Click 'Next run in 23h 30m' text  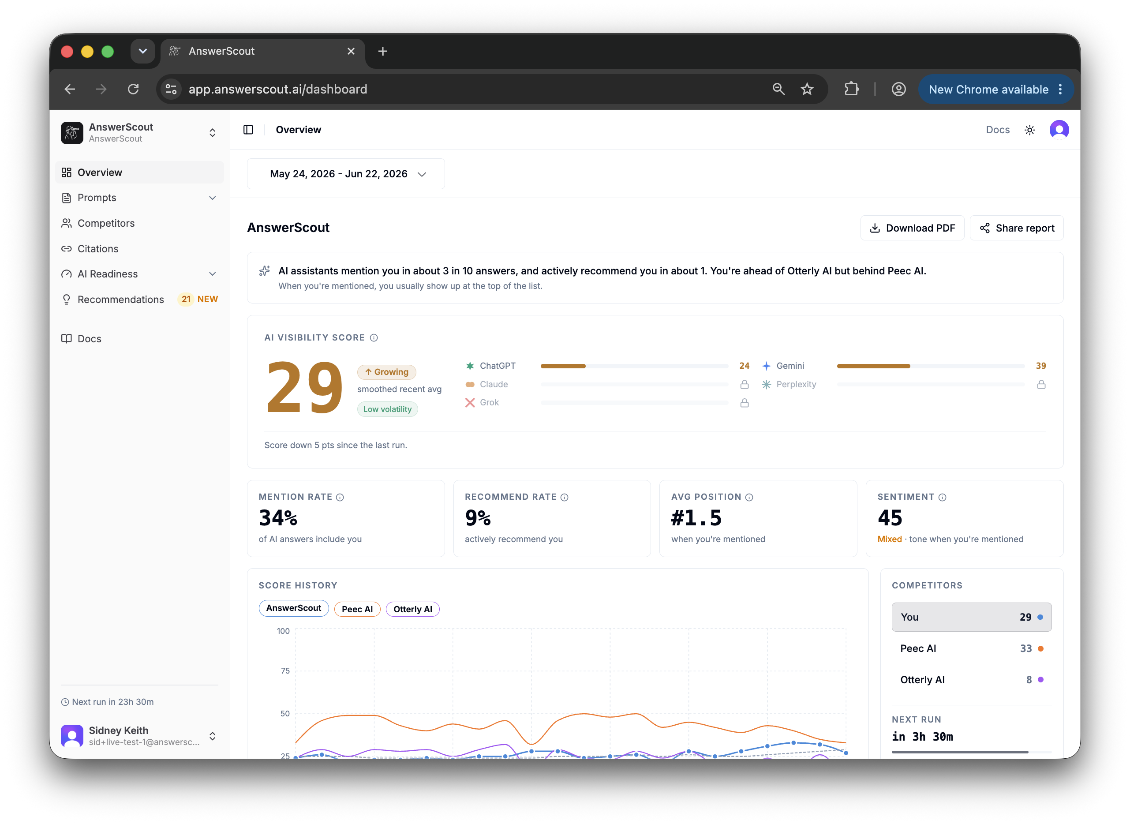click(x=113, y=702)
